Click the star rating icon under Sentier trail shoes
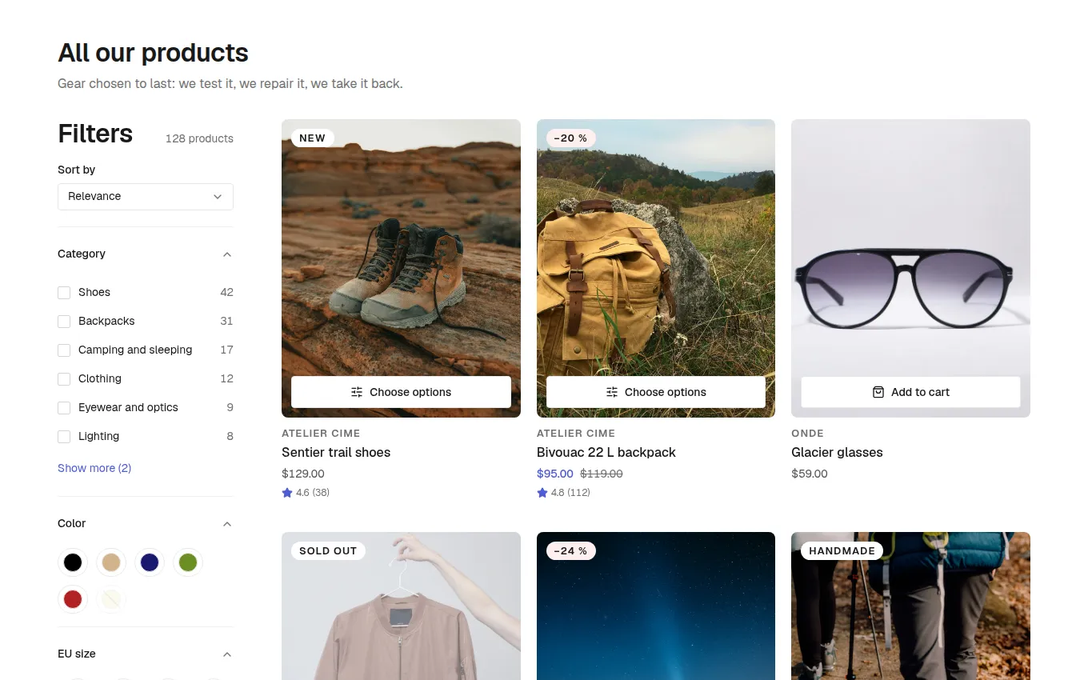The image size is (1088, 680). tap(287, 493)
